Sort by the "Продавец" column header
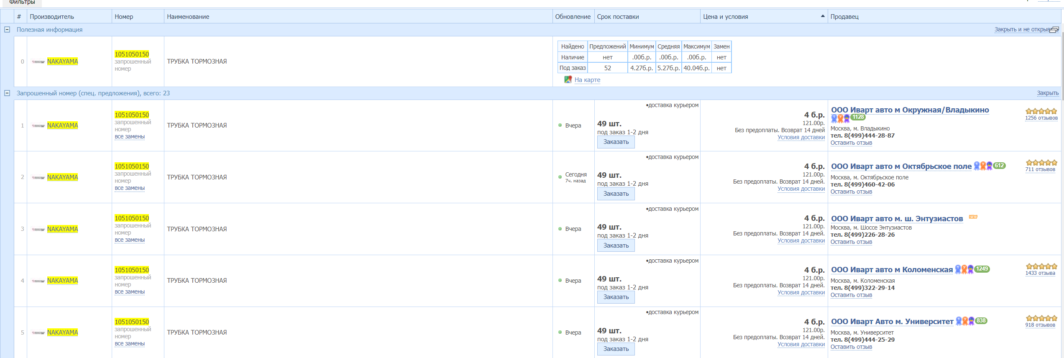Viewport: 1064px width, 358px height. (x=945, y=16)
